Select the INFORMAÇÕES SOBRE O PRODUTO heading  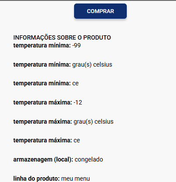point(62,37)
